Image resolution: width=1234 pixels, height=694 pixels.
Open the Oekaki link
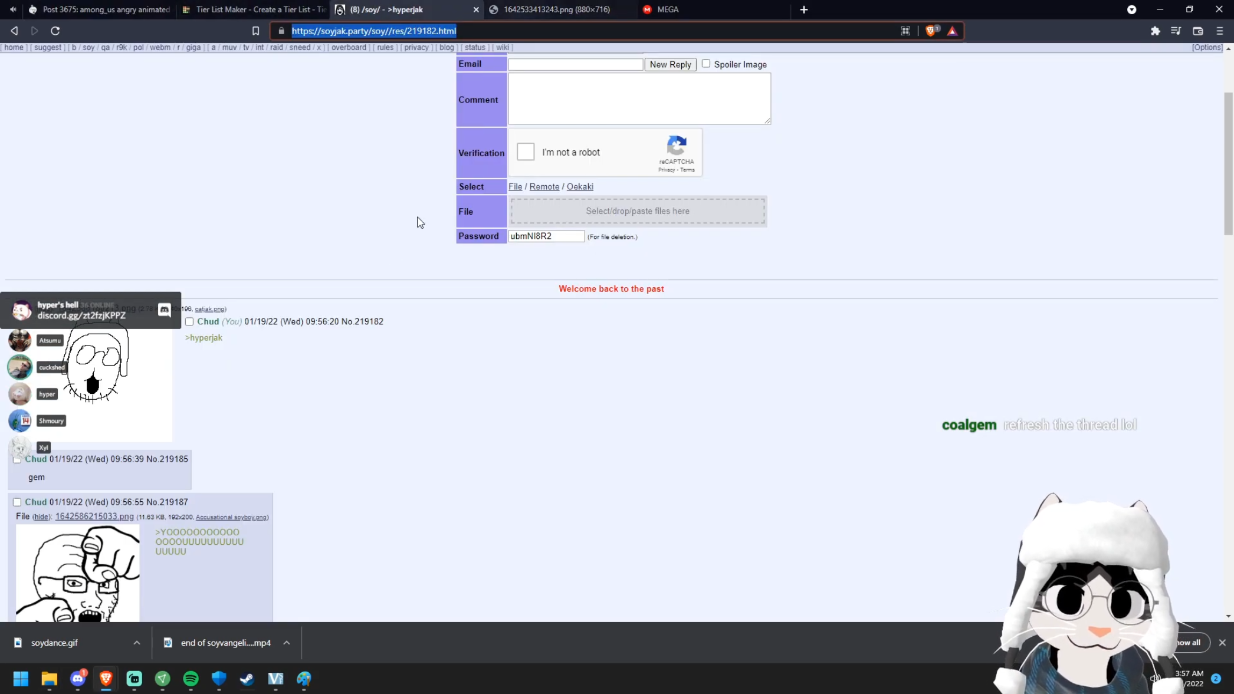click(x=580, y=186)
